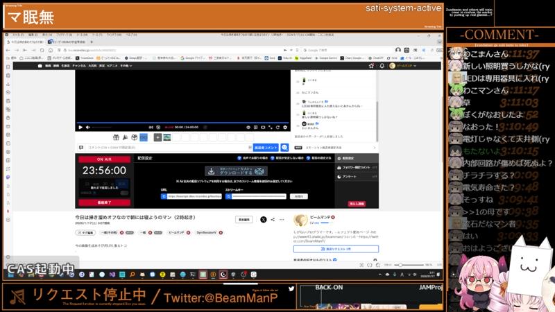Click the browser address bar
Image resolution: width=555 pixels, height=312 pixels.
(x=173, y=50)
